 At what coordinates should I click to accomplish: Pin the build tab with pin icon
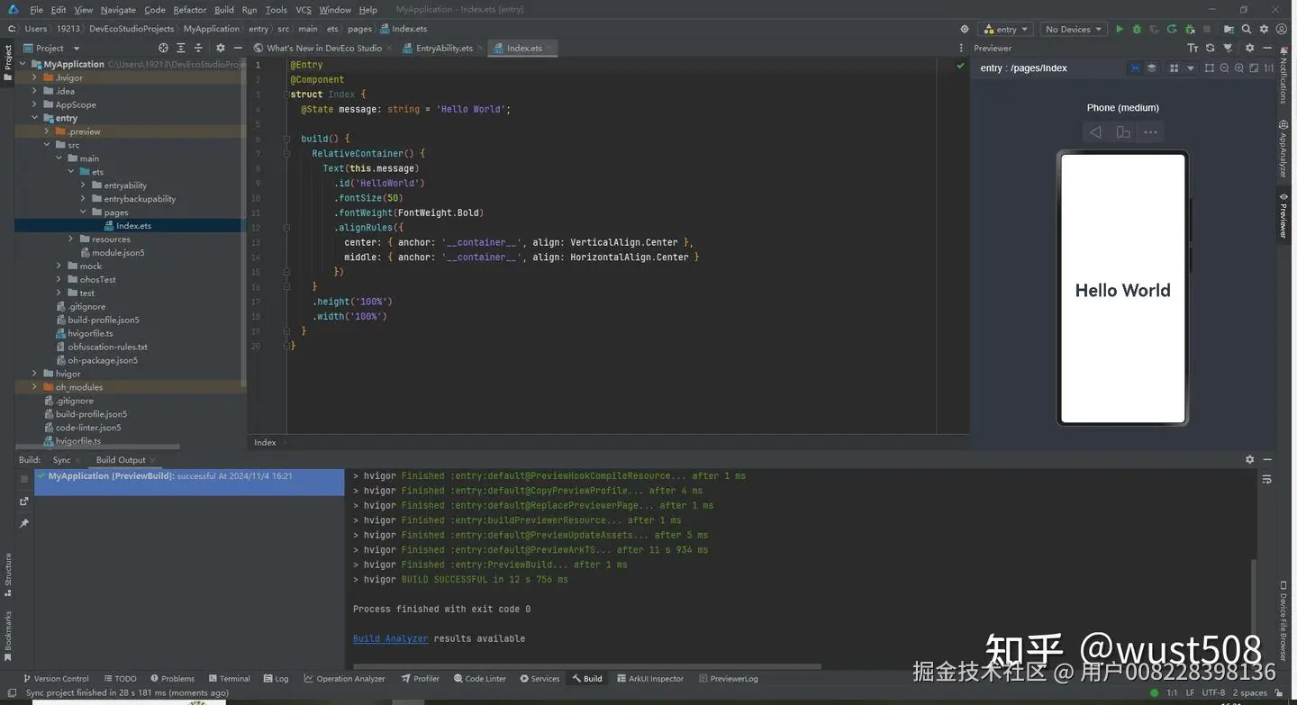[24, 523]
